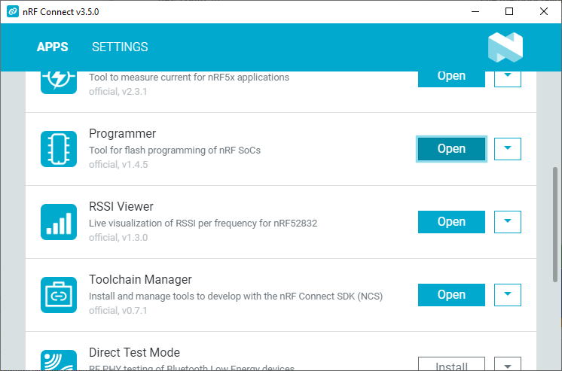Click 'Tool to measure current for nRF5x' text
Screen dimensions: 562x371
pos(189,78)
